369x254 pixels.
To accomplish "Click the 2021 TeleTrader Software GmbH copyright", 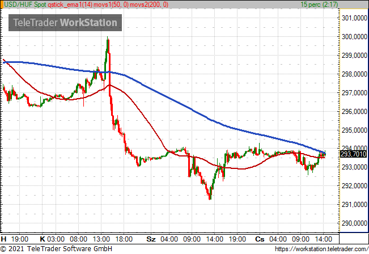I will pyautogui.click(x=56, y=249).
